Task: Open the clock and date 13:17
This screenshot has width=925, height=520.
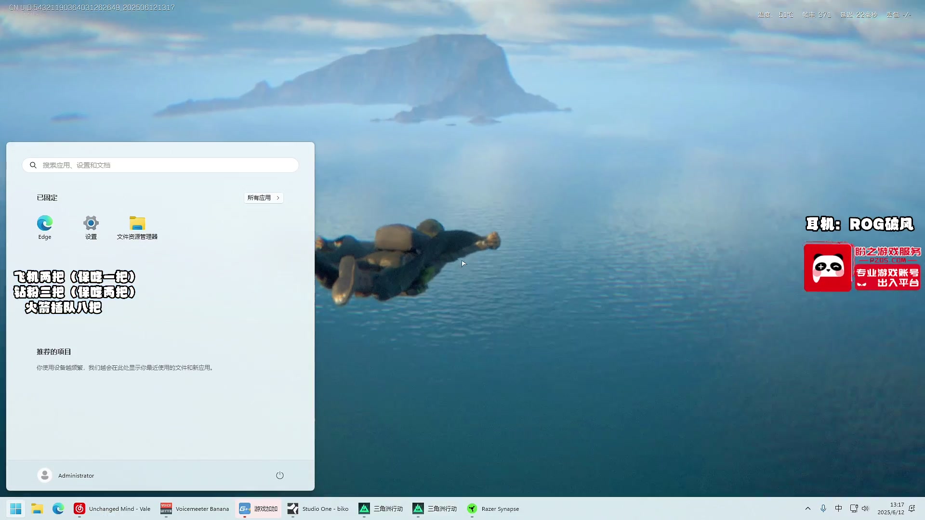Action: (x=890, y=509)
